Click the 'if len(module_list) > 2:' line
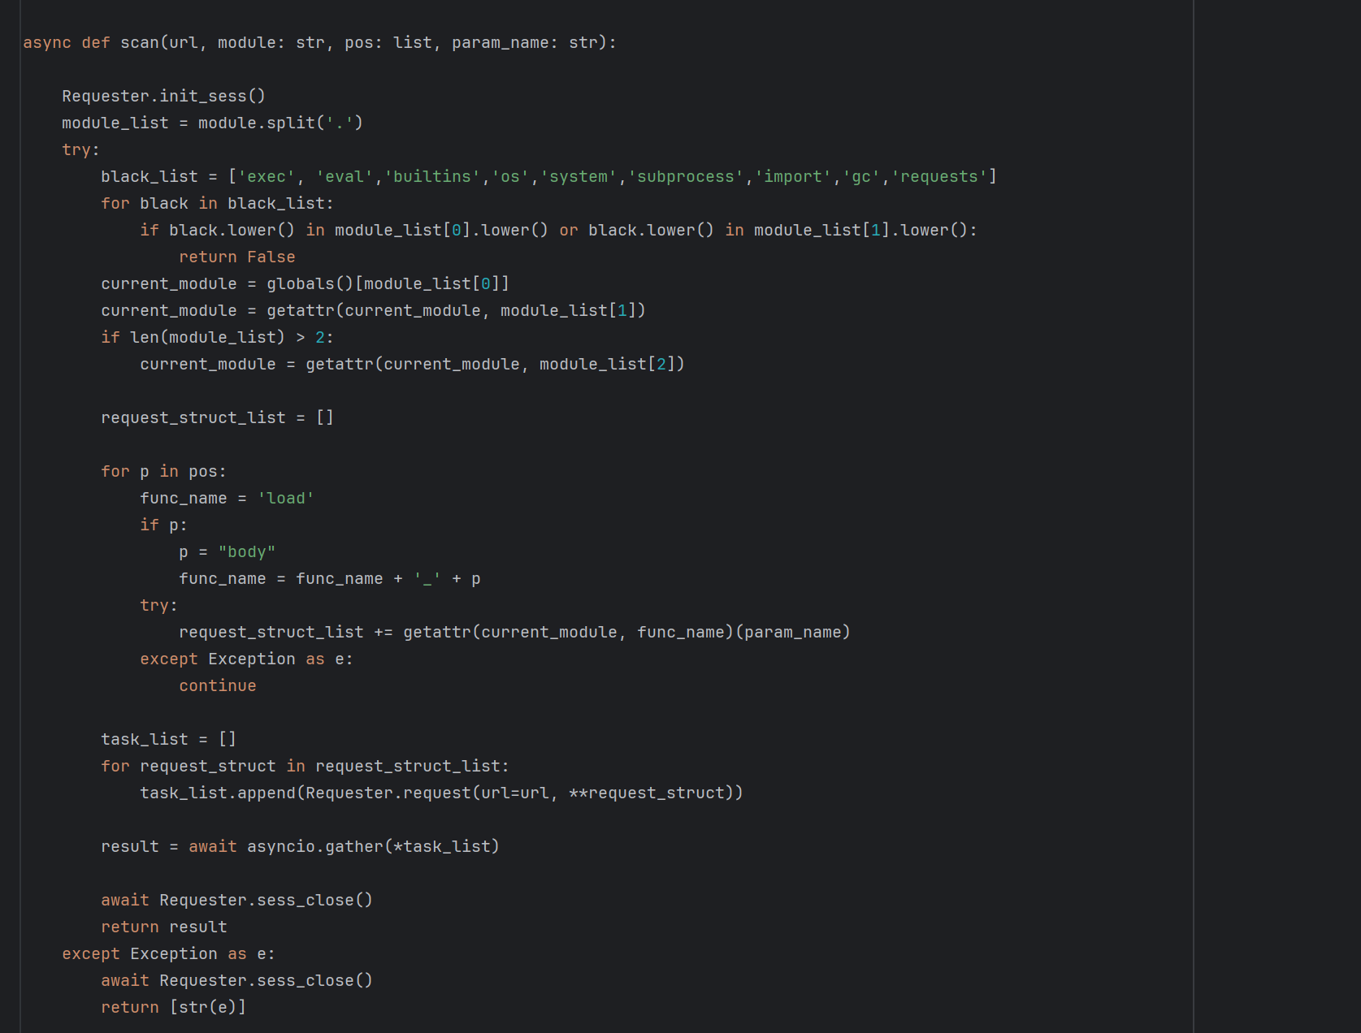1361x1033 pixels. tap(217, 337)
